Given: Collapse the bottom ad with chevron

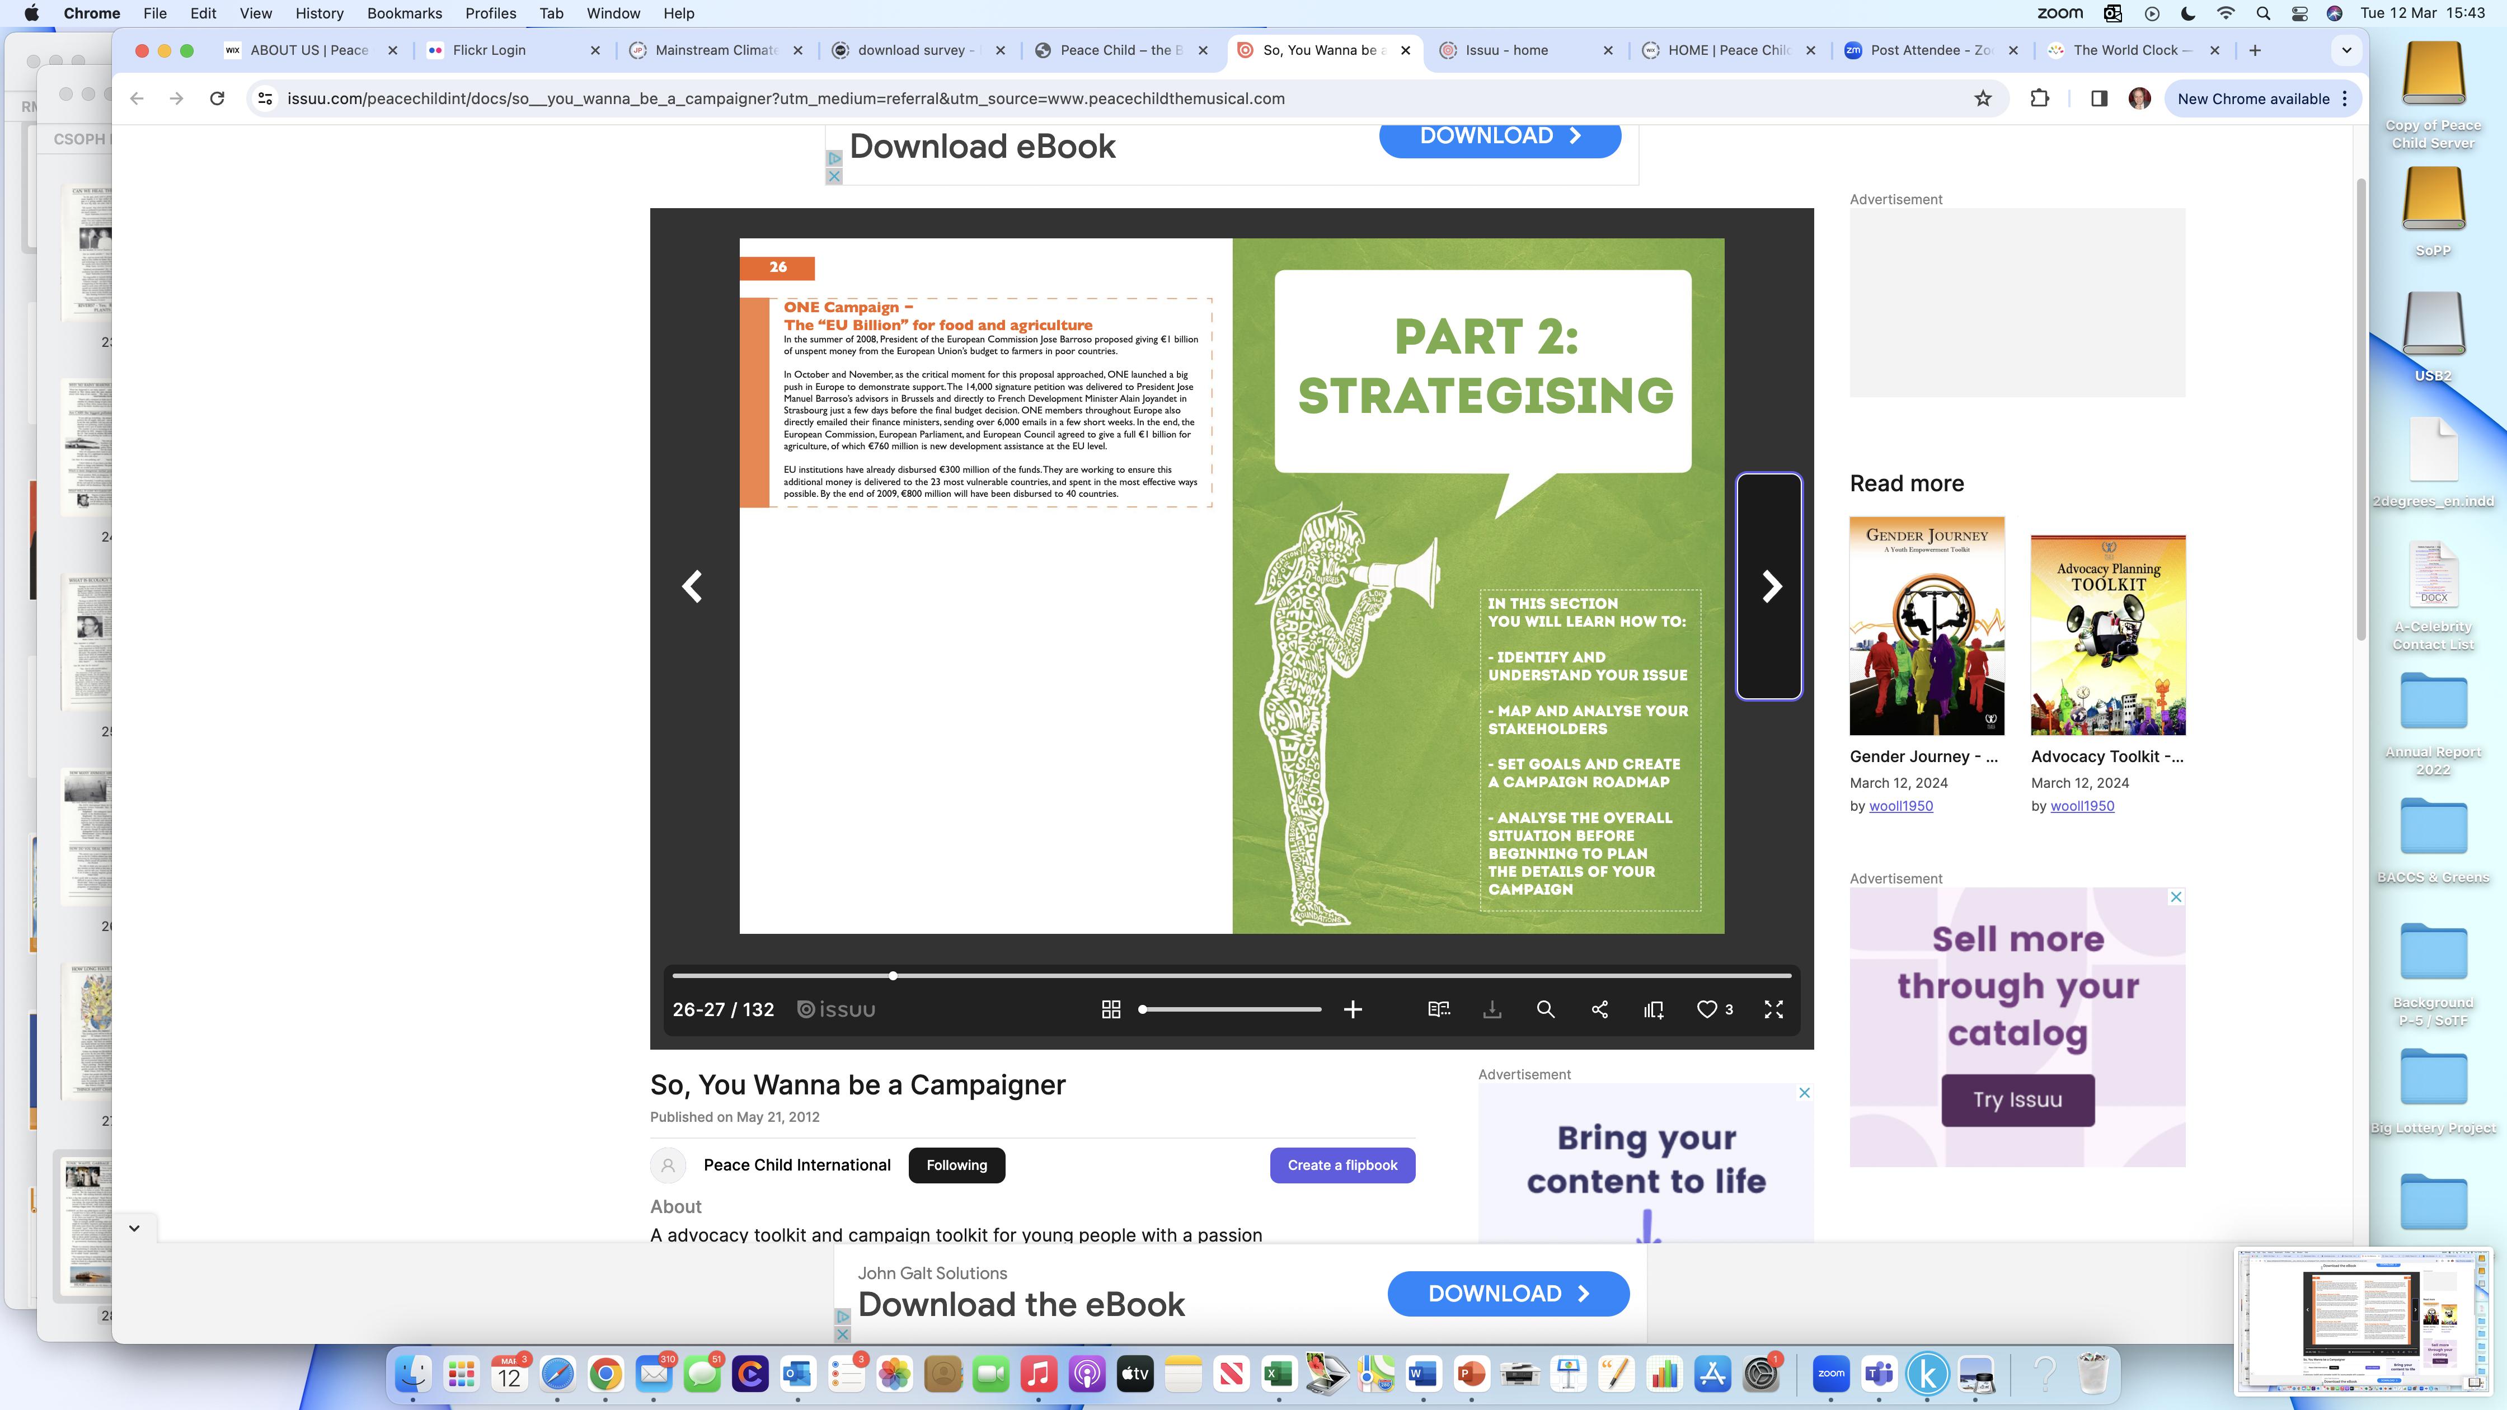Looking at the screenshot, I should pyautogui.click(x=134, y=1228).
